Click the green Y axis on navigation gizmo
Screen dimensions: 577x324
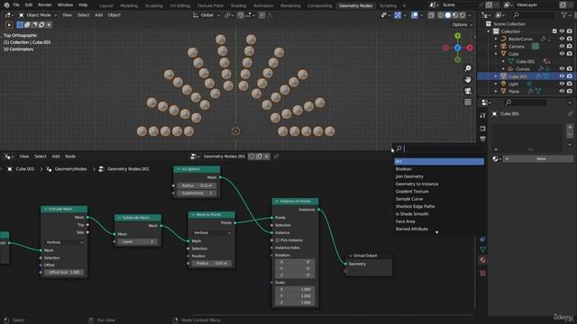point(457,36)
